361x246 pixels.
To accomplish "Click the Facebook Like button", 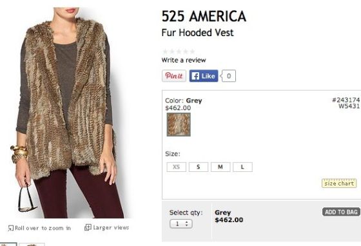I will click(204, 76).
